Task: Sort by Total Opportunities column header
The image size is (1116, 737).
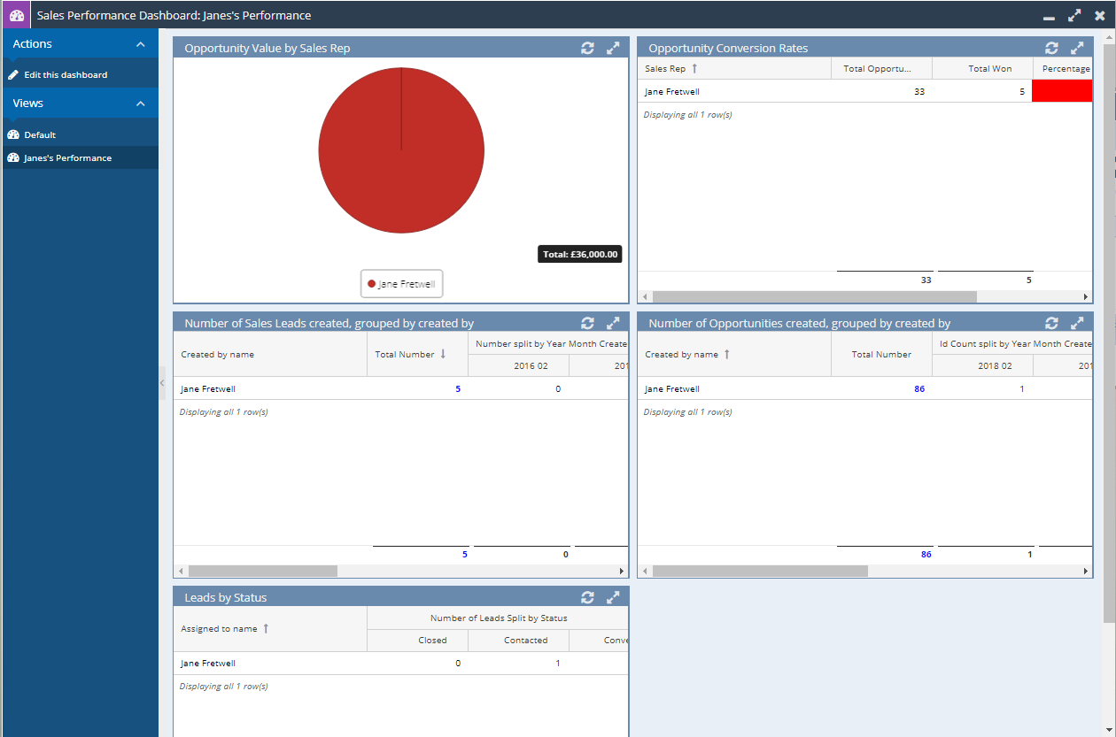Action: [x=881, y=68]
